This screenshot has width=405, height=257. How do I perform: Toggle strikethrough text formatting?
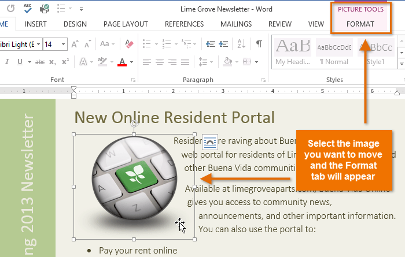[x=39, y=62]
